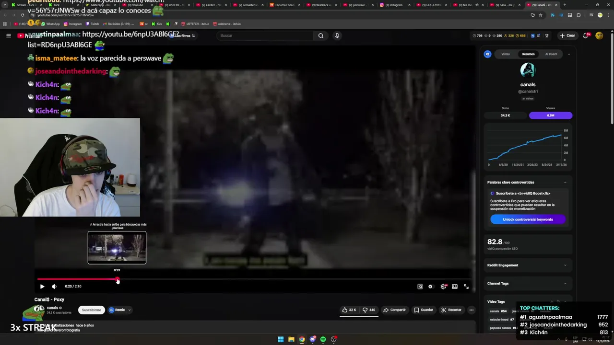
Task: Open the oddnerve - itch.io bookmark
Action: tap(227, 24)
